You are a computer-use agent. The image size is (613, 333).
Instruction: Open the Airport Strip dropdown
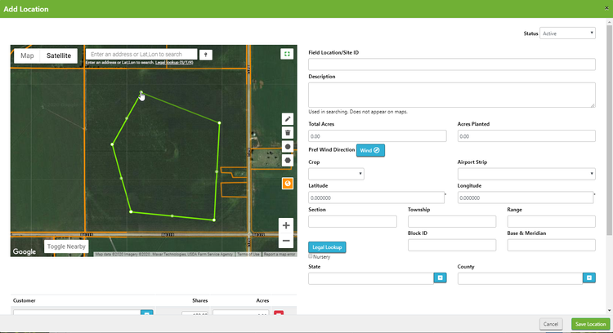click(x=526, y=174)
